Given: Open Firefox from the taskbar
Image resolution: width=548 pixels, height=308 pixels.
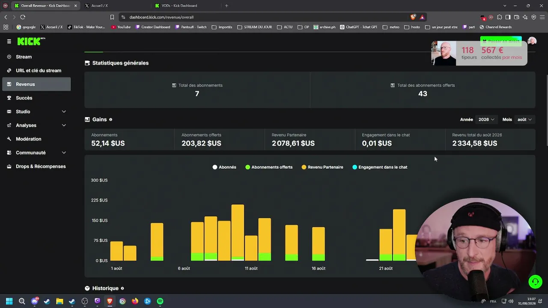Looking at the screenshot, I should [x=135, y=301].
